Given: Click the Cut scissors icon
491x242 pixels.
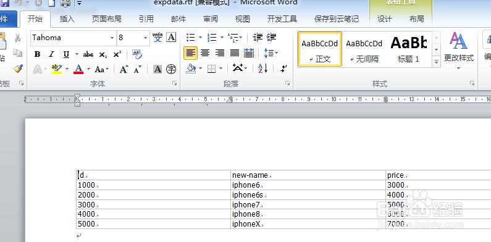Looking at the screenshot, I should [x=17, y=38].
